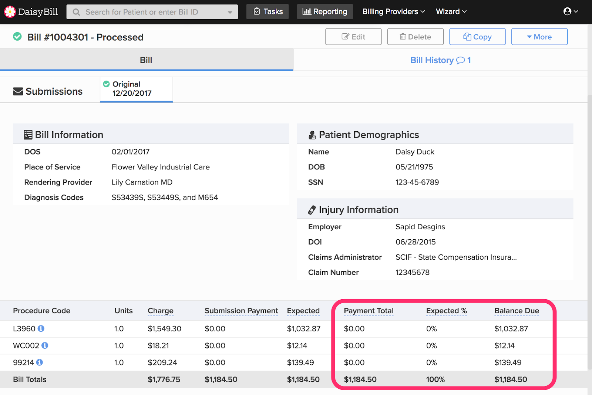Expand the Billing Providers dropdown
592x395 pixels.
pyautogui.click(x=394, y=11)
